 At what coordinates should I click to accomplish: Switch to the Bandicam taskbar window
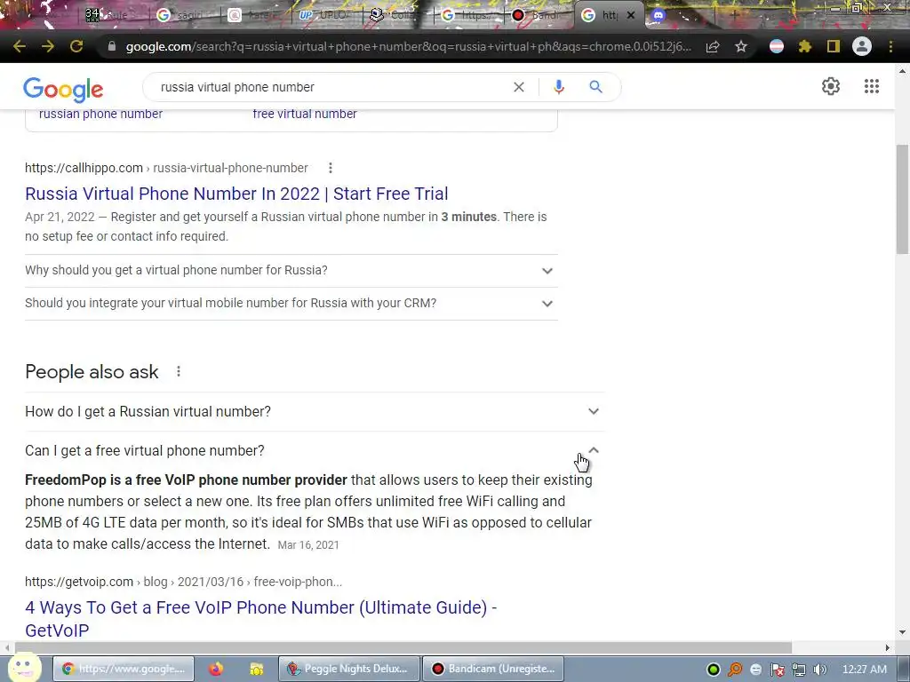492,669
